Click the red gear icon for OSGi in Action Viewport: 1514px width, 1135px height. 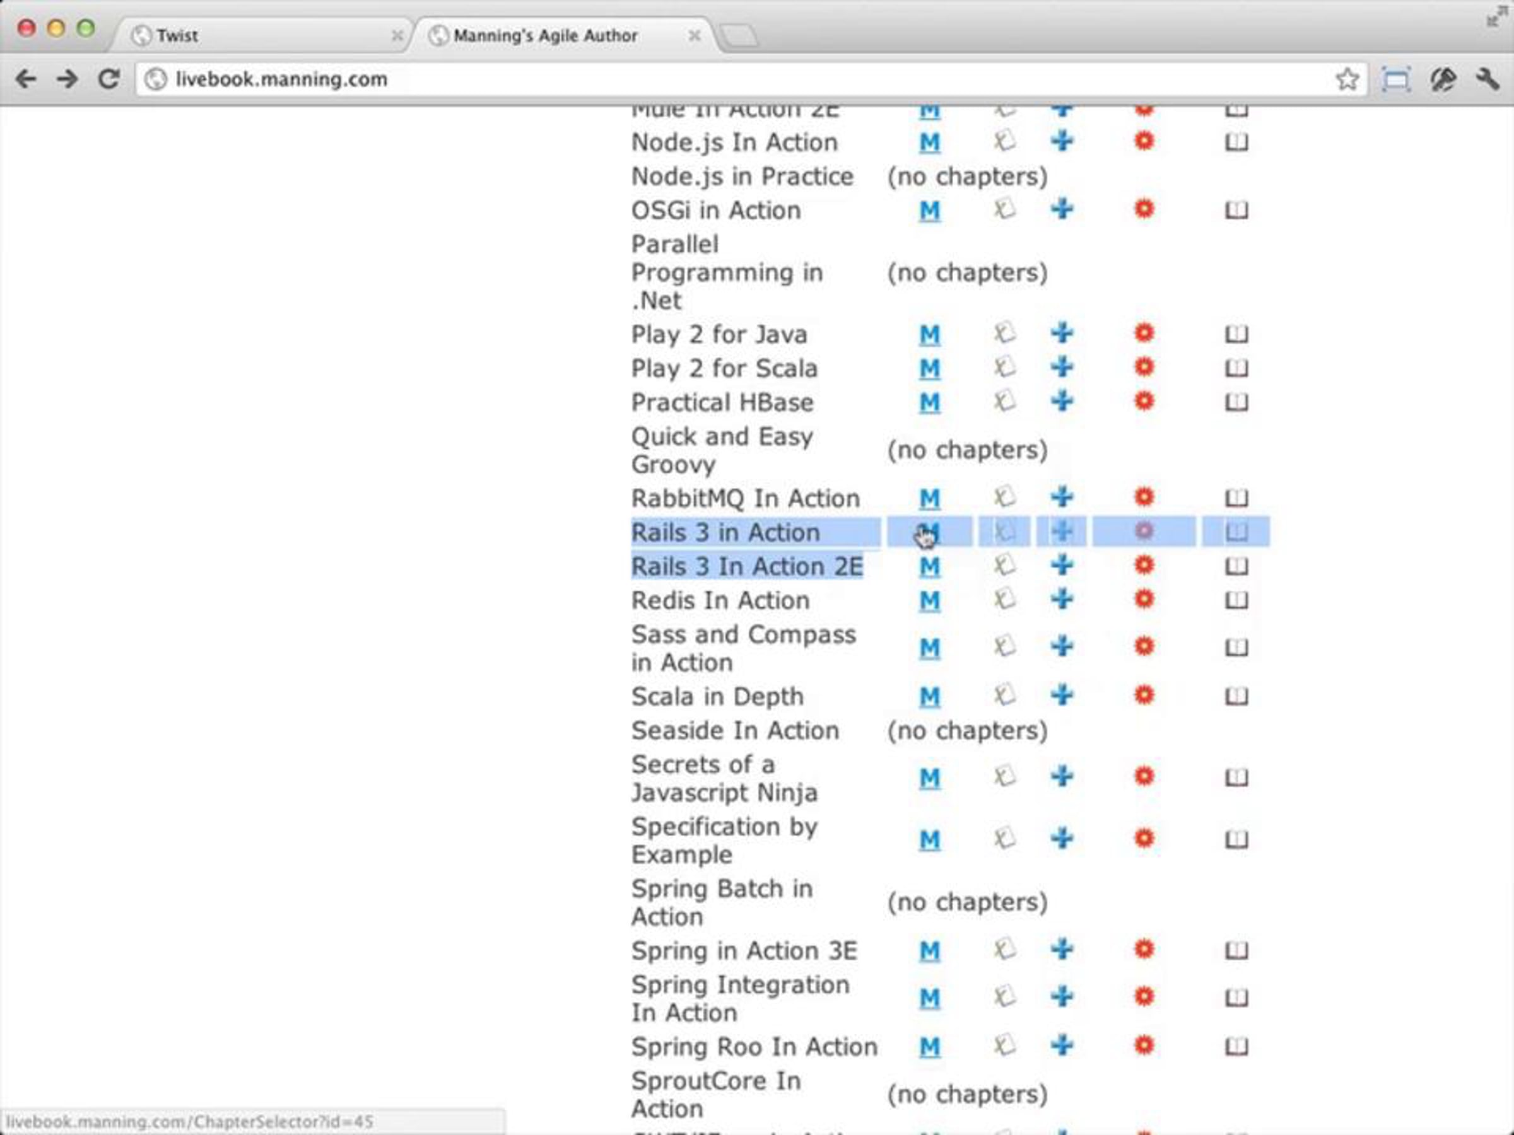[1144, 209]
